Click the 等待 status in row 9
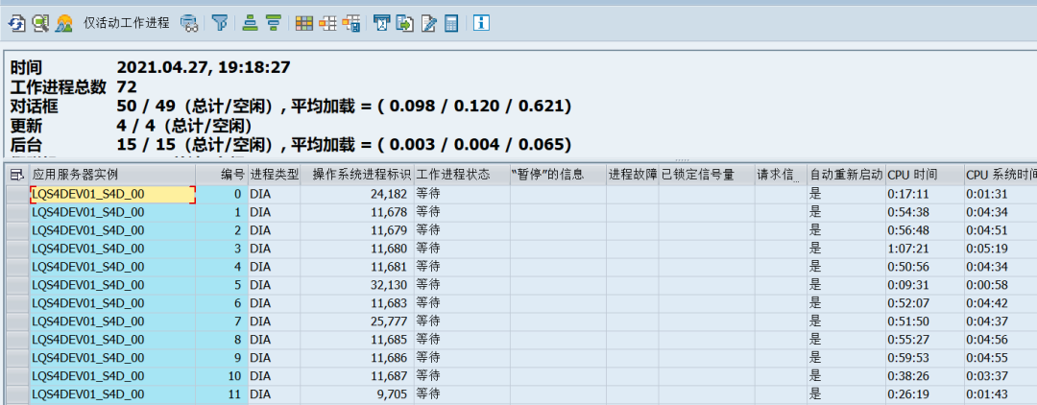The width and height of the screenshot is (1037, 405). coord(462,358)
